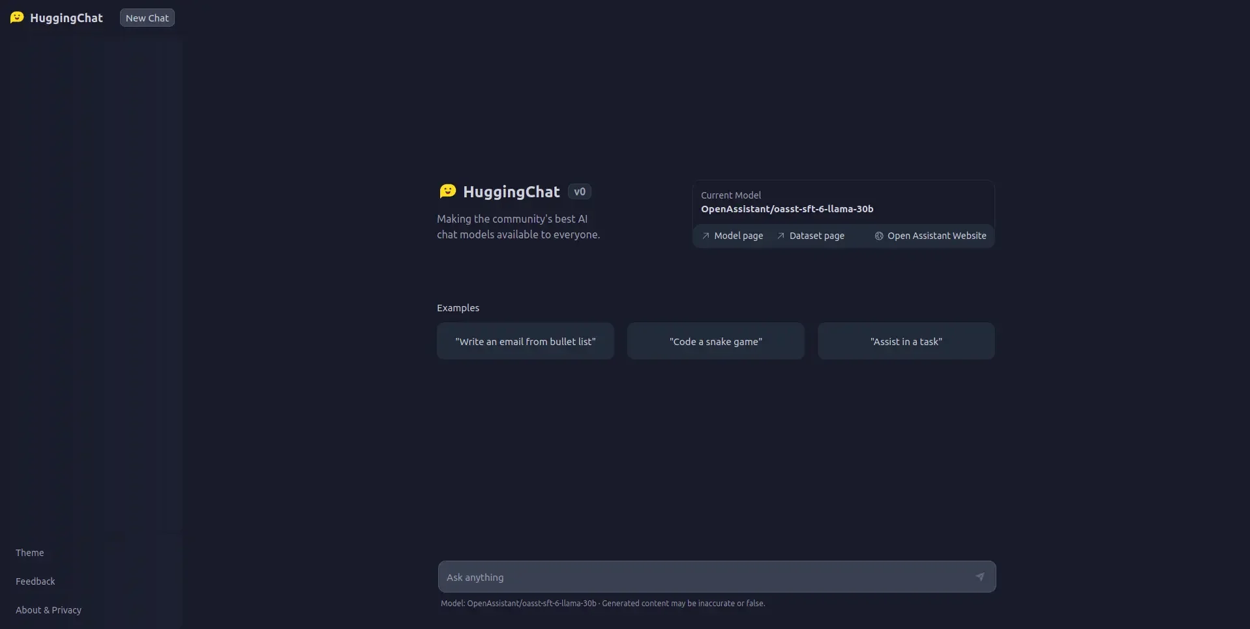Click the OpenAssistant/oasst-sft-6-llama-30b model name
Image resolution: width=1250 pixels, height=629 pixels.
(x=787, y=209)
